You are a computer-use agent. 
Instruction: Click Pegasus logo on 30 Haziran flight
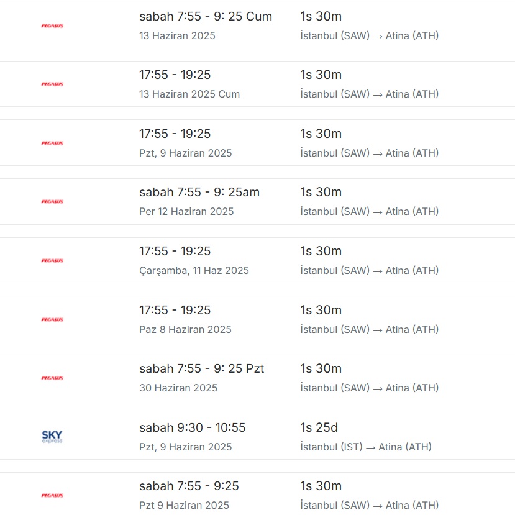point(52,378)
